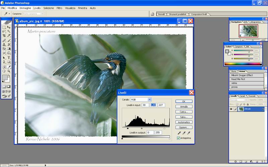Click the midtone gray input slider handle
This screenshot has width=268, height=167.
click(142, 128)
